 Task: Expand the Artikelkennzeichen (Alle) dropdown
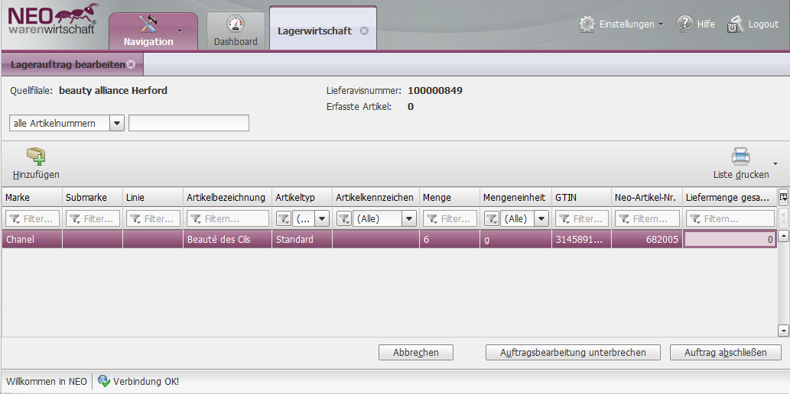pyautogui.click(x=410, y=218)
